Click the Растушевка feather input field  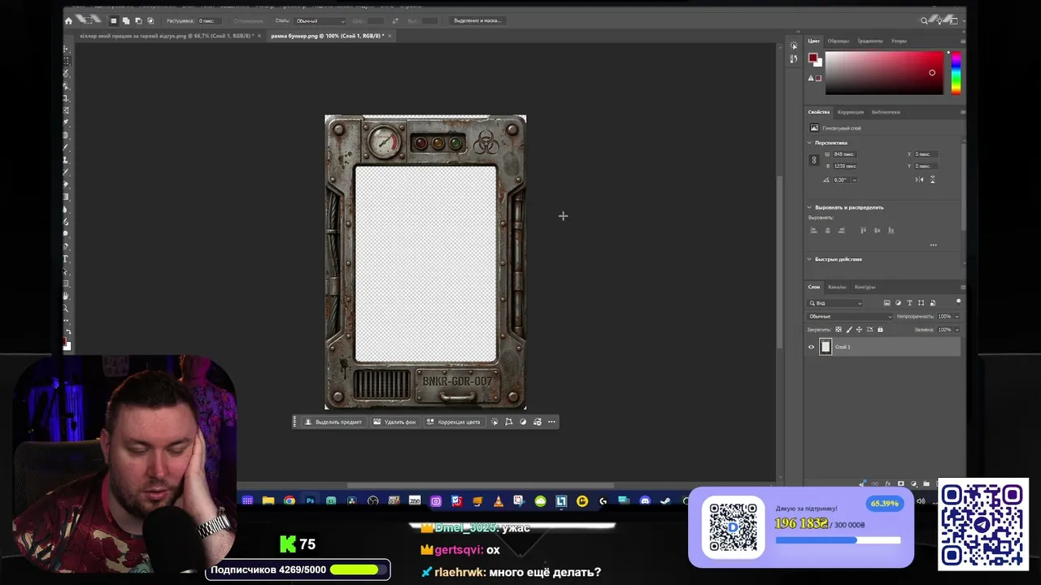(210, 20)
